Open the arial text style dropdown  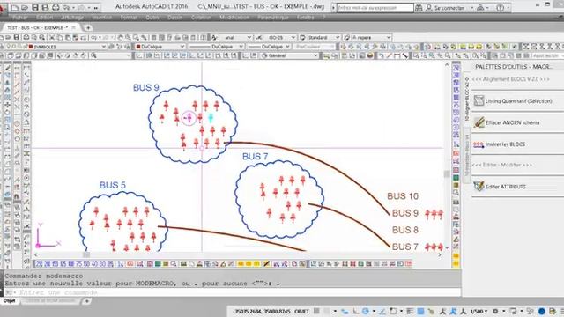click(235, 37)
